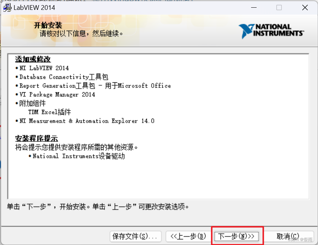Click the 保存文件(S) button
Viewport: 318px width, 245px height.
(x=135, y=237)
